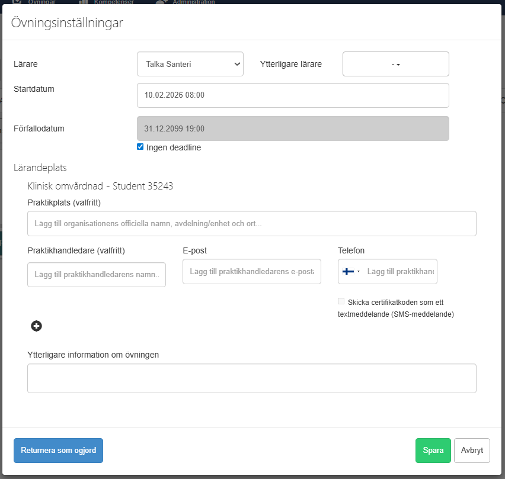
Task: Enable the Ingen deadline checkbox
Action: [140, 146]
